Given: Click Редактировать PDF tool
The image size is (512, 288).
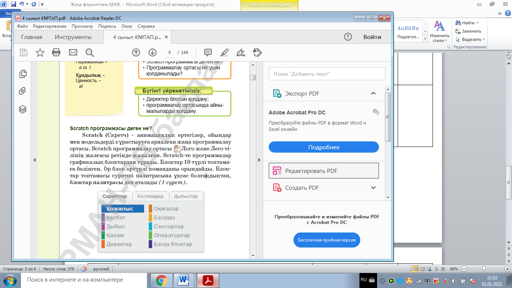Looking at the screenshot, I should [x=324, y=171].
